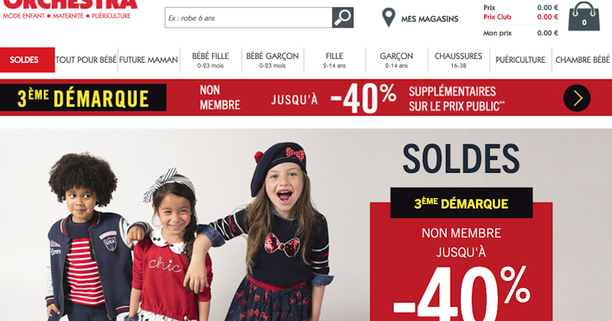Open the TOUT POUR BÉBÉ menu

tap(86, 60)
